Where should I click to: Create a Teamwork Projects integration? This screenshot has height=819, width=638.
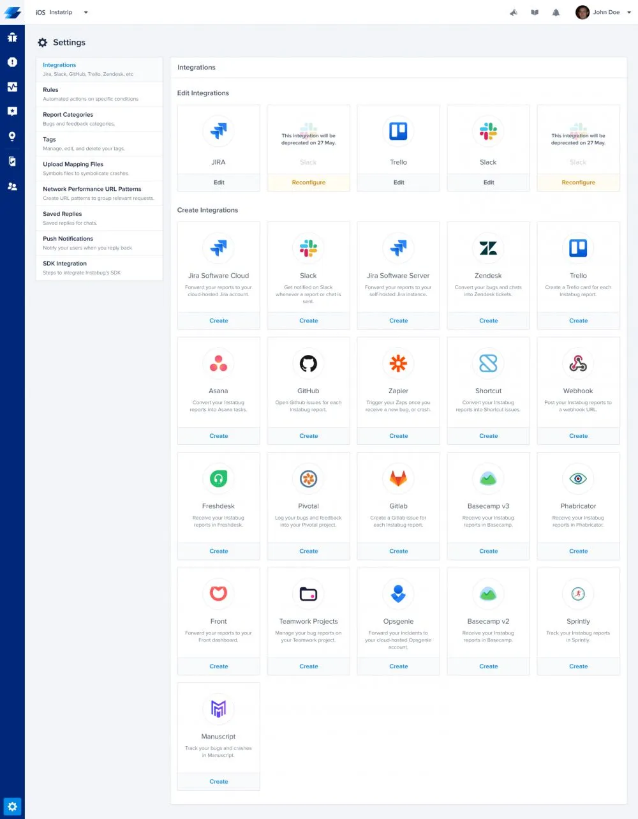(x=309, y=666)
